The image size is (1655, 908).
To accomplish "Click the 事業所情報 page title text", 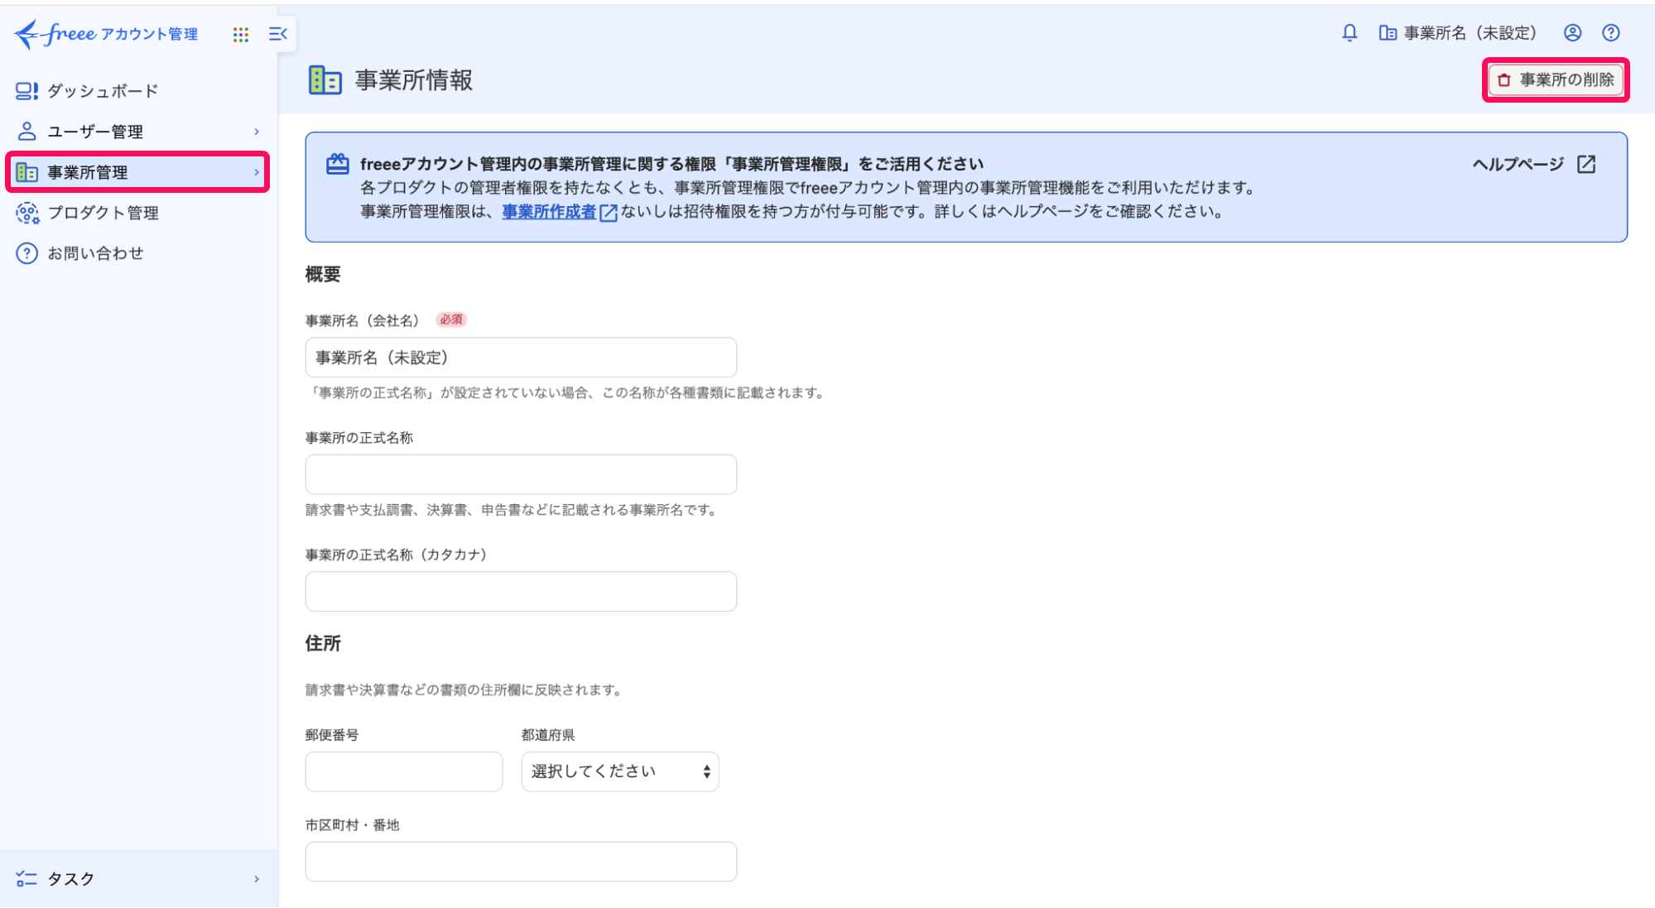I will 414,80.
